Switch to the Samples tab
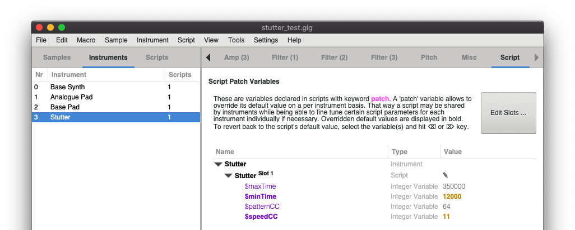Screen dimensions: 575x230 point(57,57)
